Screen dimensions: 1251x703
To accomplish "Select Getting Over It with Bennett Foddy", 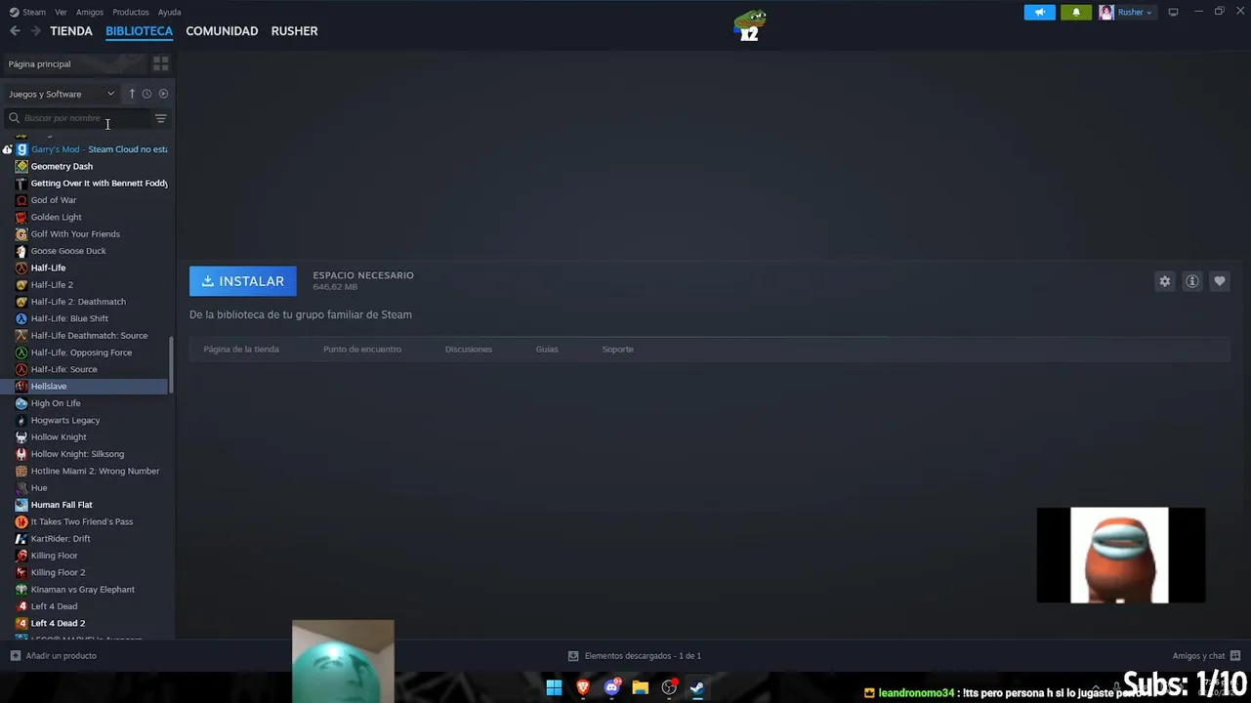I will [86, 183].
